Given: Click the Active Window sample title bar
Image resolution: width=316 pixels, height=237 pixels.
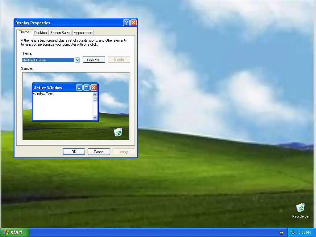Looking at the screenshot, I should point(65,87).
